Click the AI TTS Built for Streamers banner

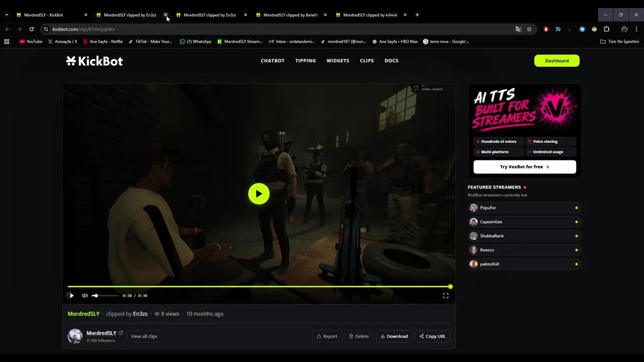(x=525, y=110)
